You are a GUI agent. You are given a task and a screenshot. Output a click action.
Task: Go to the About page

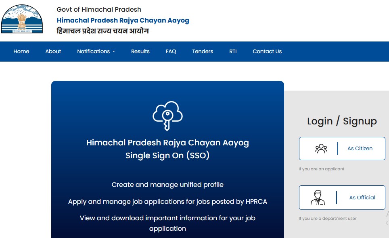[53, 51]
